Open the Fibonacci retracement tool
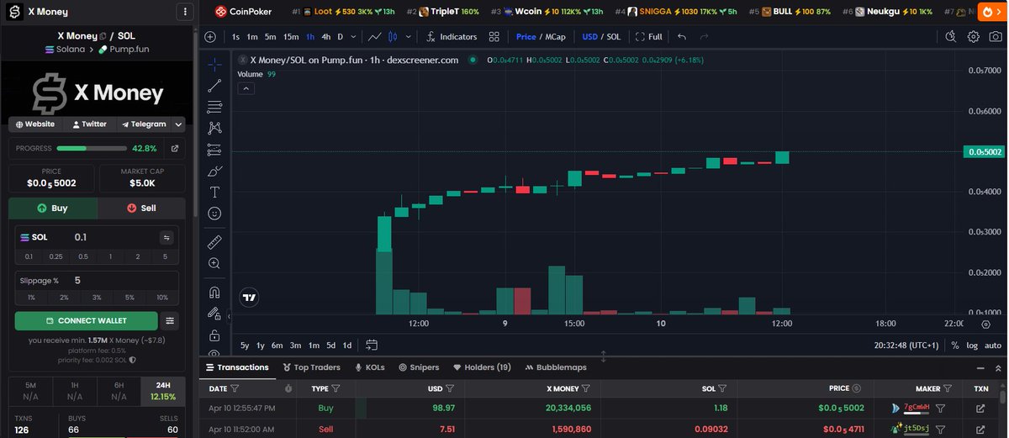Viewport: 1009px width, 438px height. click(x=214, y=107)
